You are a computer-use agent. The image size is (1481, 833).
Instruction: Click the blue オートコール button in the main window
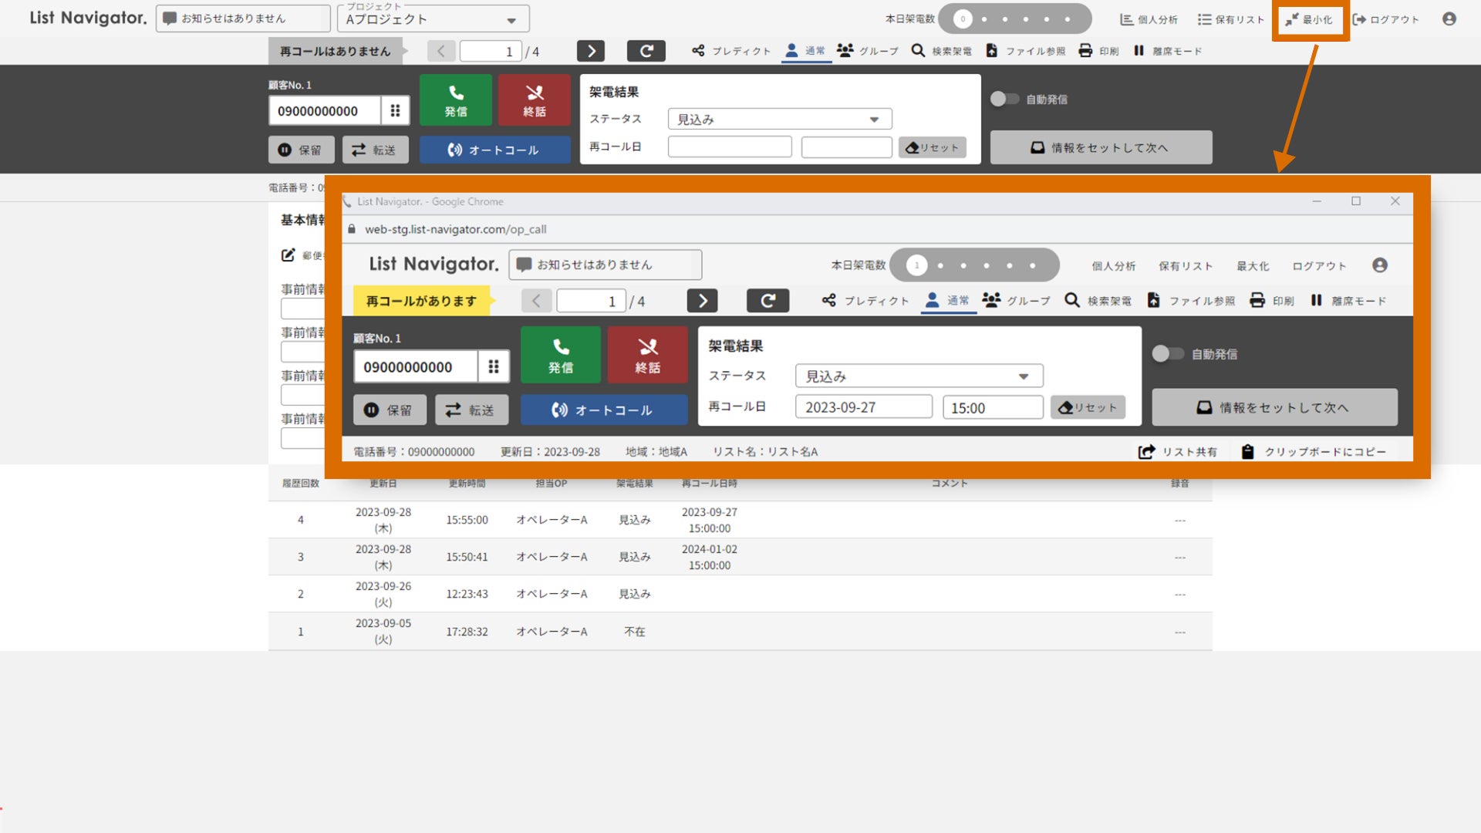494,150
